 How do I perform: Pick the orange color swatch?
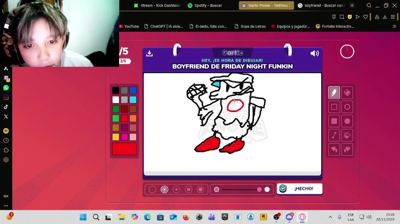[133, 119]
